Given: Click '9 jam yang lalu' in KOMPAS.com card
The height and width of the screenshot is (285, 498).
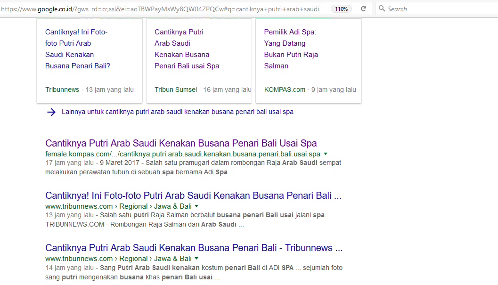Looking at the screenshot, I should coord(334,90).
